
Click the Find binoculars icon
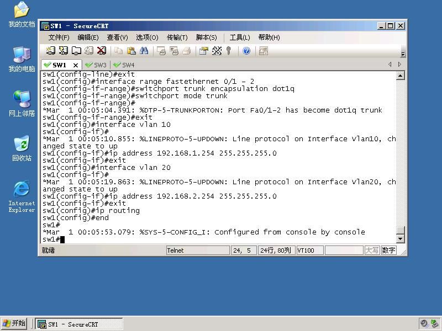(x=144, y=51)
